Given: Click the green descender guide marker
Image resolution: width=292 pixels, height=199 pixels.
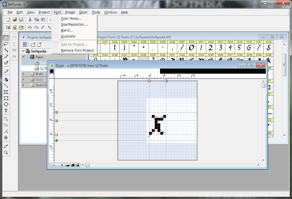Looking at the screenshot, I should point(57,140).
